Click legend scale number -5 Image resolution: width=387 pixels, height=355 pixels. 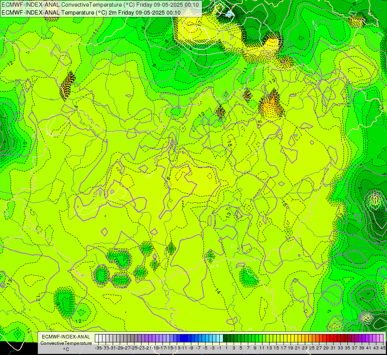tap(205, 348)
